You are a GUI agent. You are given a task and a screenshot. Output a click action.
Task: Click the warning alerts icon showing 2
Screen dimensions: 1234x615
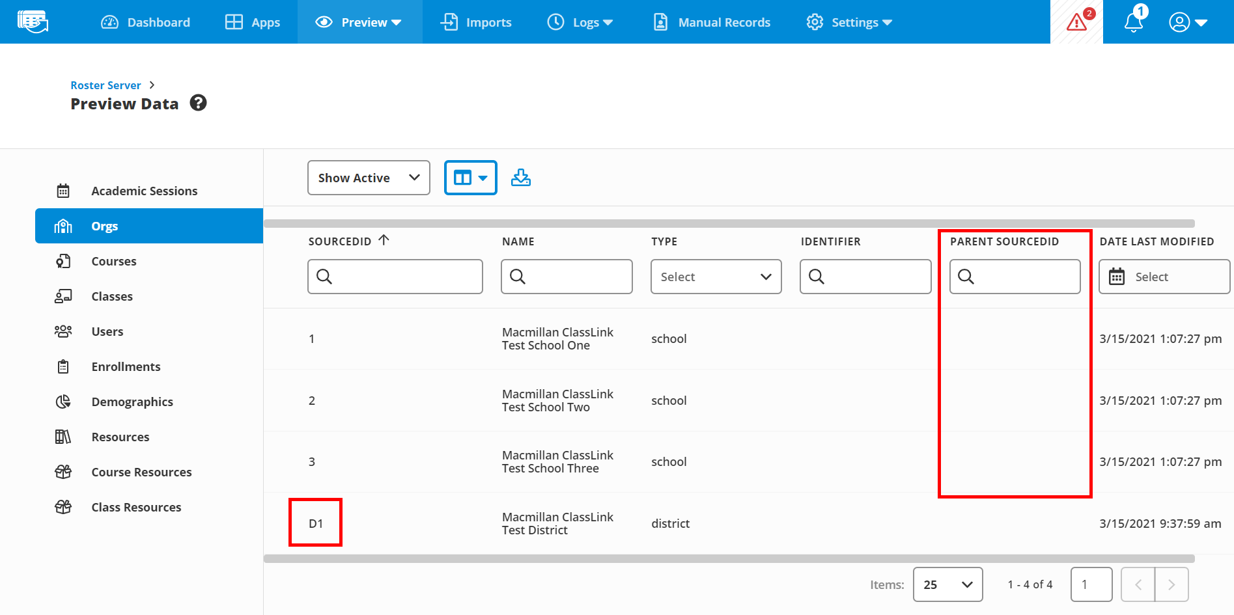pos(1076,21)
